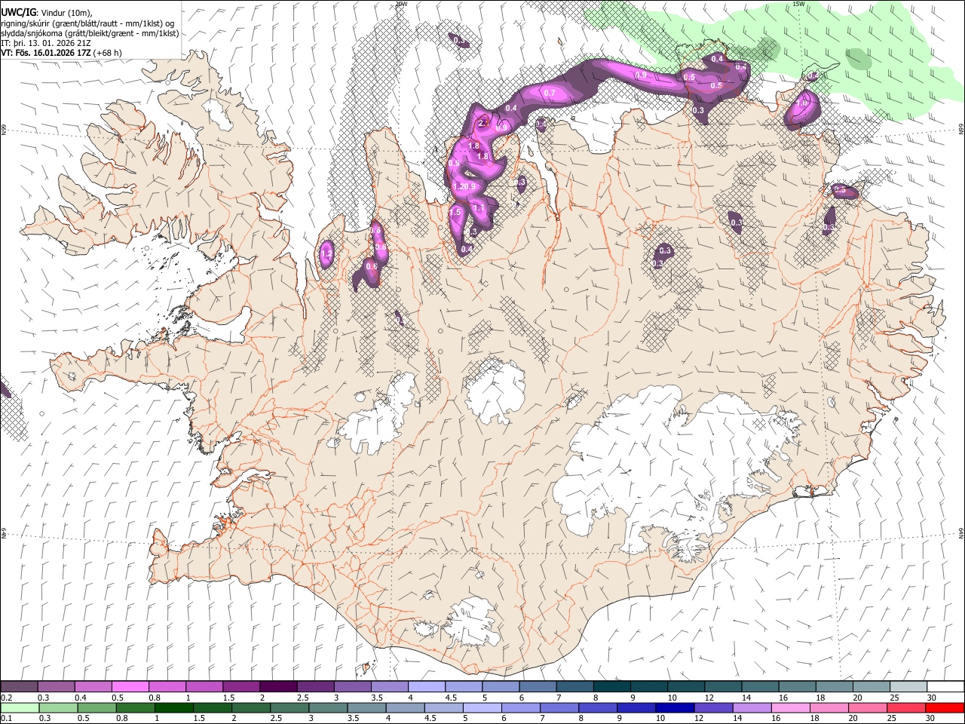Select the rain-scale swatch between 9 and 10
The image size is (965, 724).
636,707
